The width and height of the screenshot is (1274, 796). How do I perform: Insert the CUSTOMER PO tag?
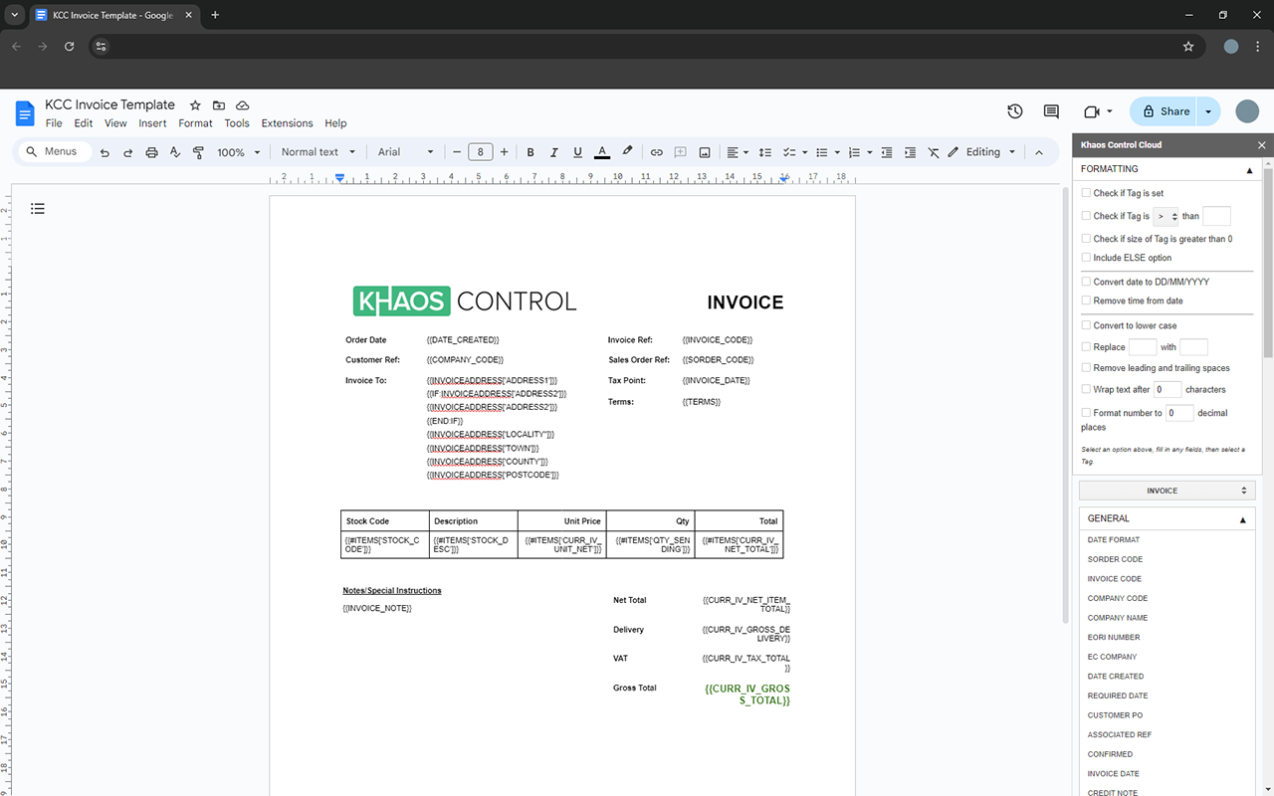[x=1115, y=715]
